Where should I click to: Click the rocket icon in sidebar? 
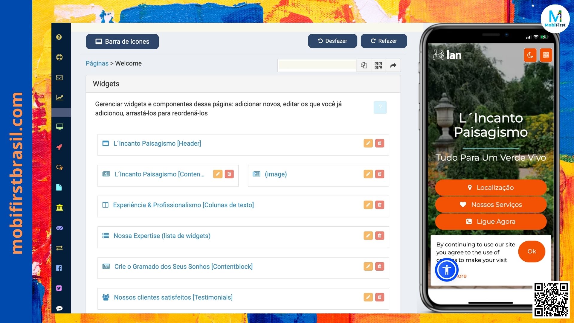[59, 147]
